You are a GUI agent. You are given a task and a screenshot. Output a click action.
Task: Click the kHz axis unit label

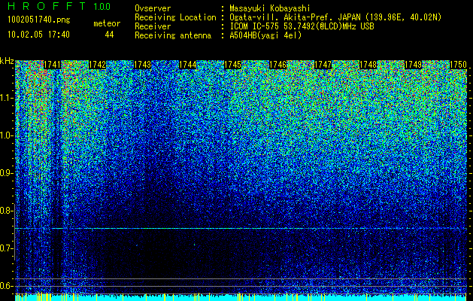(x=7, y=61)
